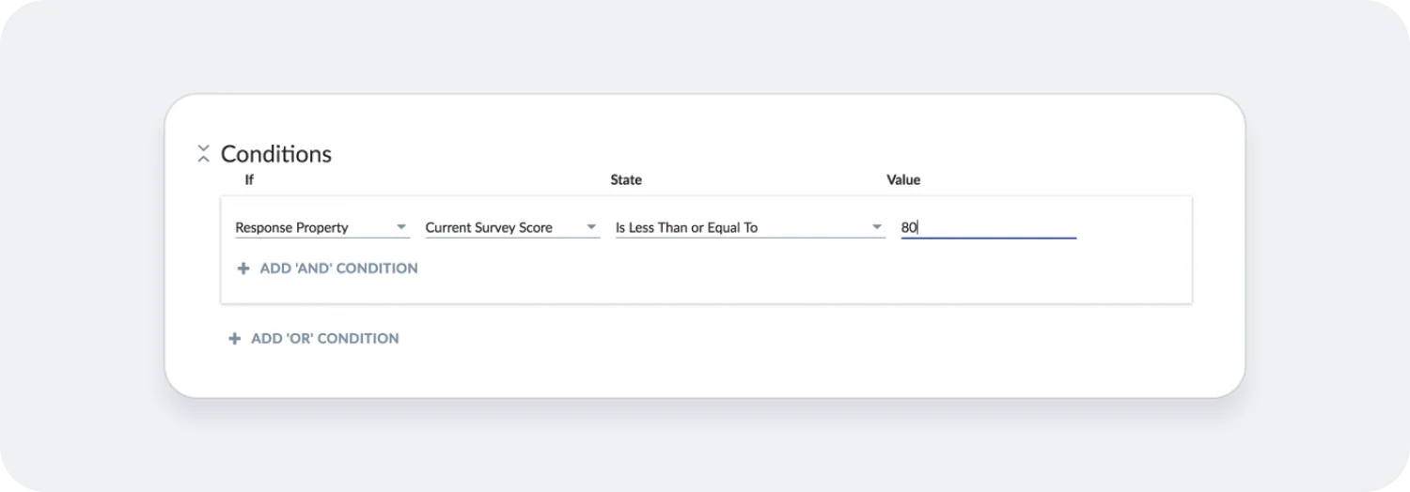
Task: Select the Response Property field text
Action: point(291,227)
